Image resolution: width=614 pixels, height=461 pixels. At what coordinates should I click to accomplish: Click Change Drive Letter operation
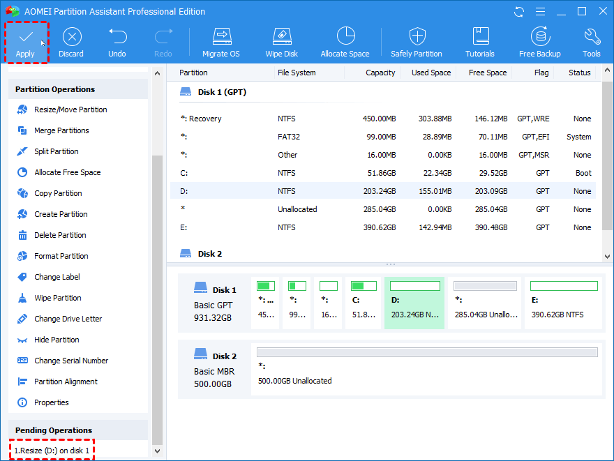68,319
